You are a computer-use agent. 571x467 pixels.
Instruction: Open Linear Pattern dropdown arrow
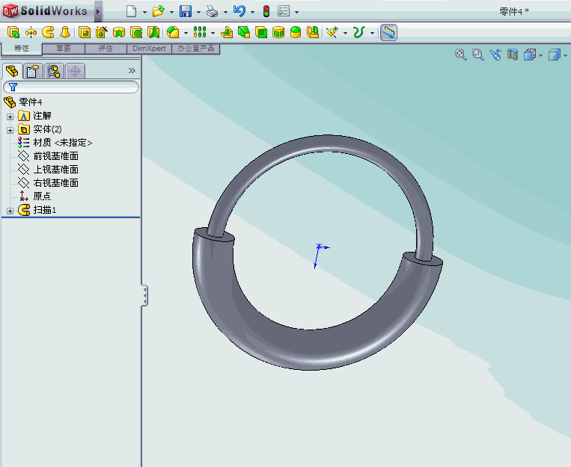click(x=213, y=33)
